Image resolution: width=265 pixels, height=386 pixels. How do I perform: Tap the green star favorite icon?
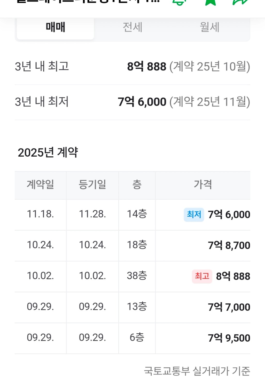click(211, 2)
